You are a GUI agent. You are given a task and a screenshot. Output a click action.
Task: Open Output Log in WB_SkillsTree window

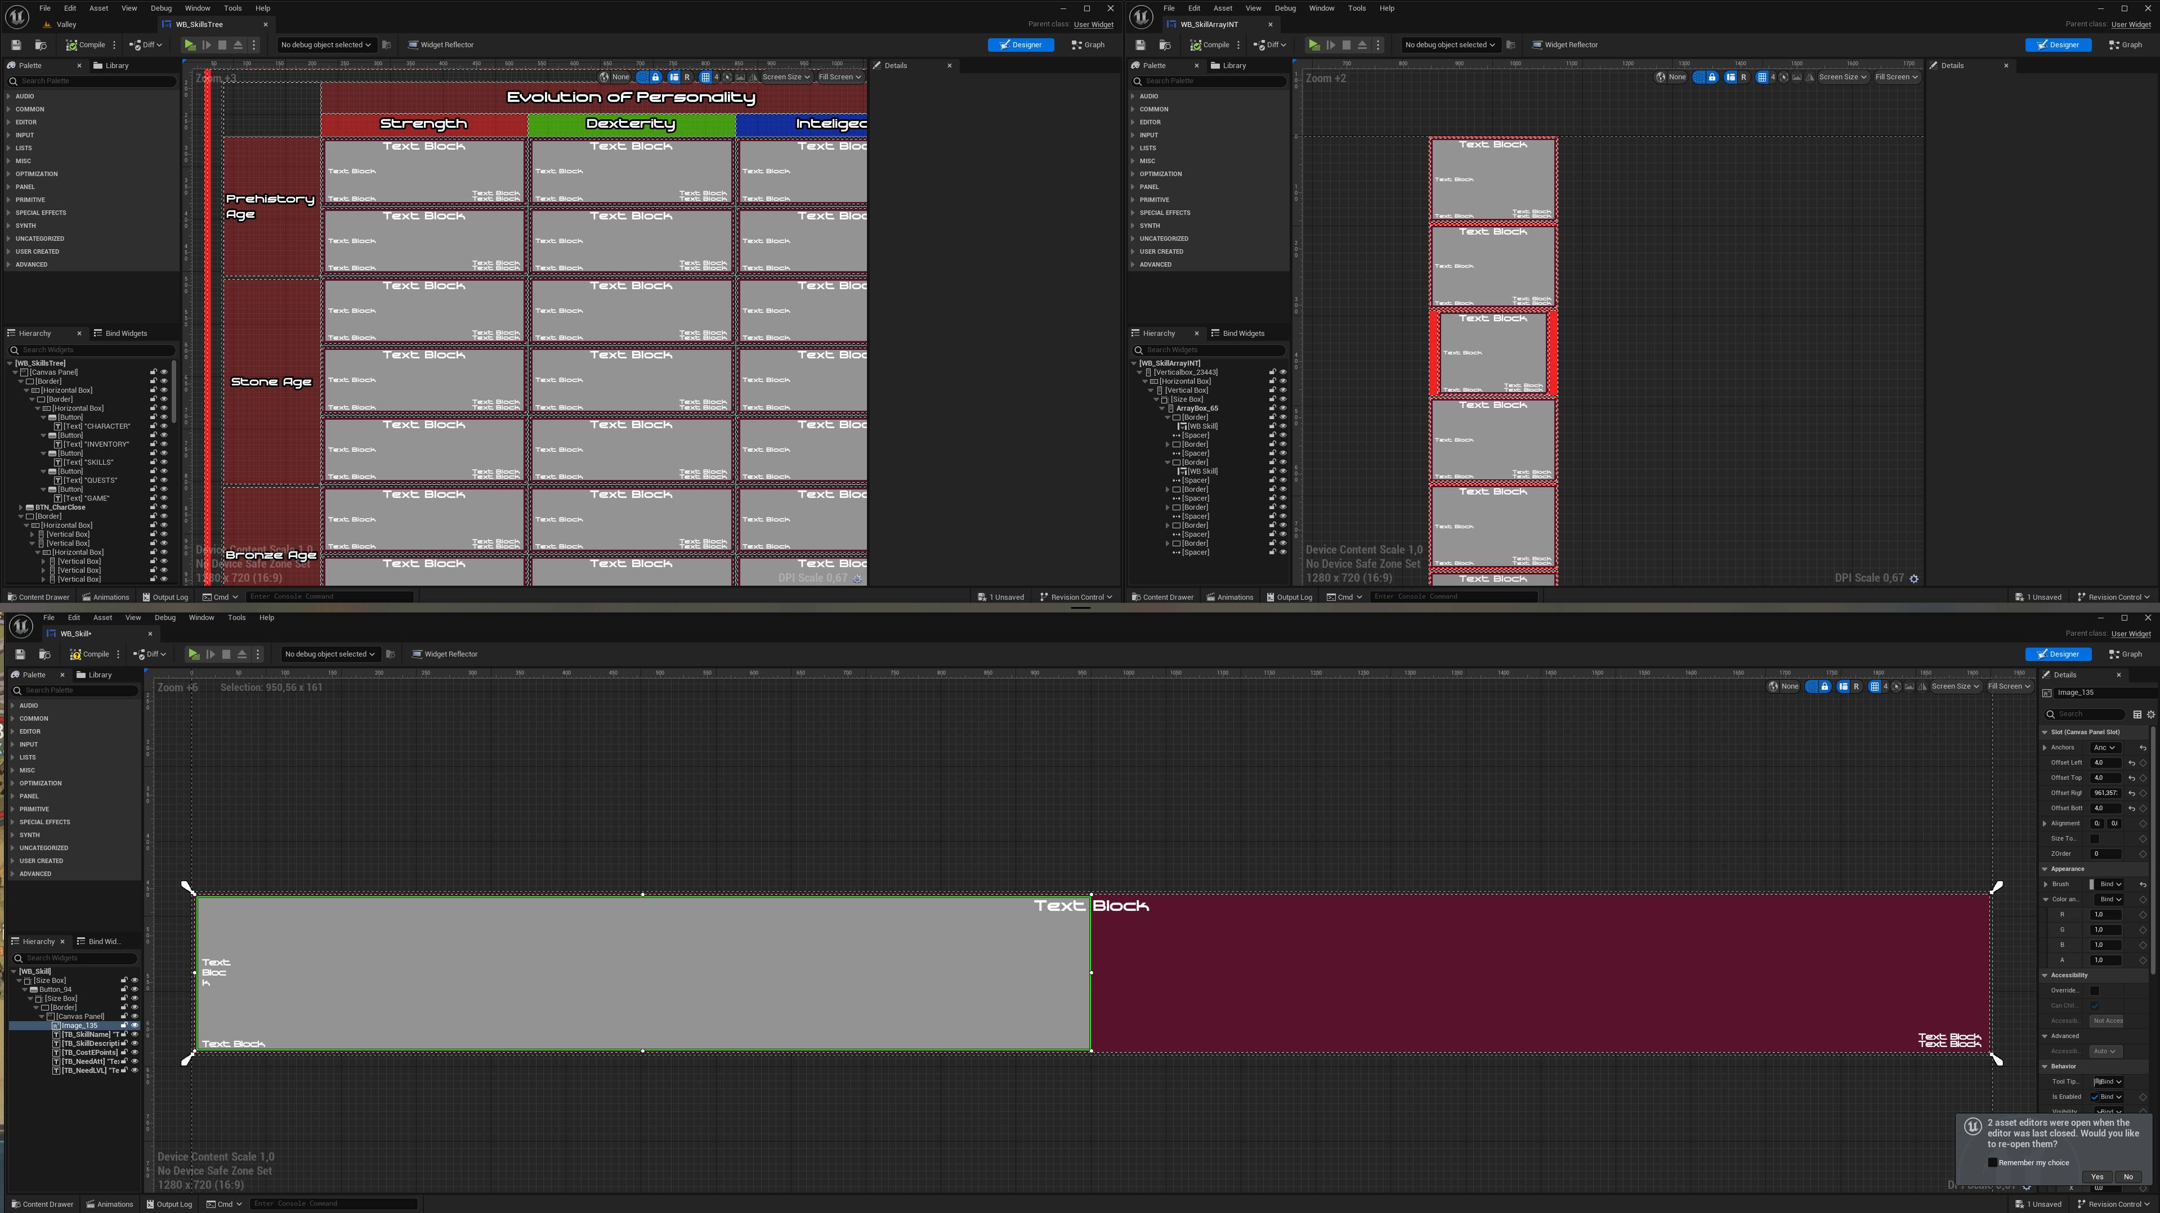click(x=165, y=597)
